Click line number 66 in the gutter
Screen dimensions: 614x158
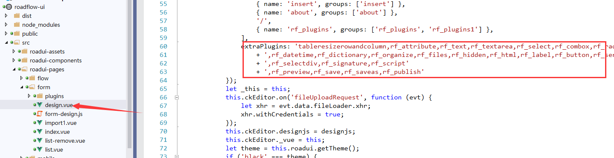(x=163, y=97)
